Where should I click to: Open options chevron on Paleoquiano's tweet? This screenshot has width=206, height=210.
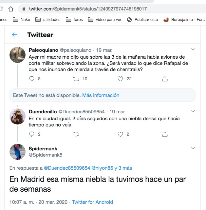pyautogui.click(x=193, y=50)
